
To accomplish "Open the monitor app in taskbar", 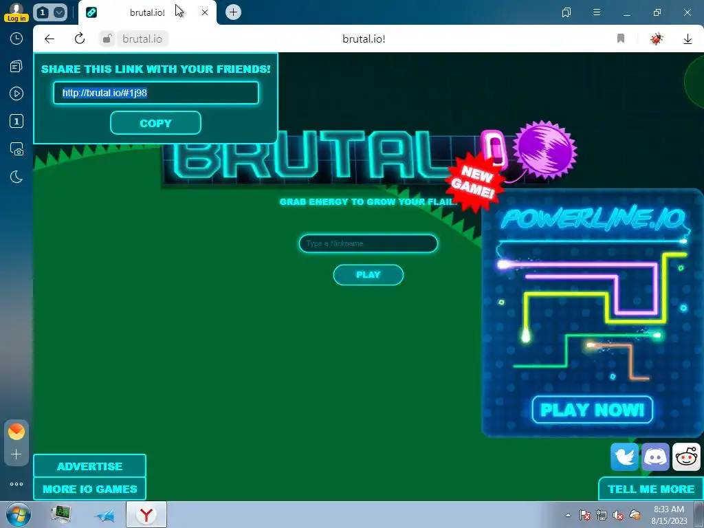I will click(x=61, y=514).
